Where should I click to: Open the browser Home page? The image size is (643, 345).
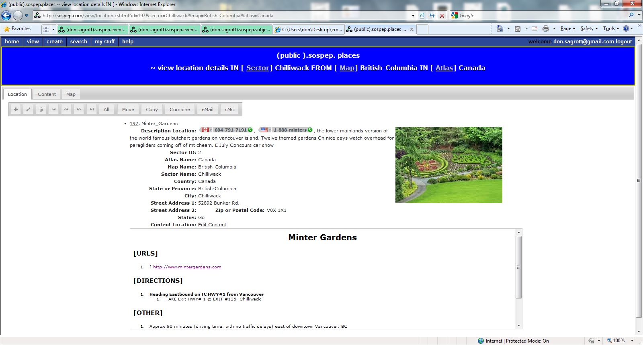[x=500, y=28]
